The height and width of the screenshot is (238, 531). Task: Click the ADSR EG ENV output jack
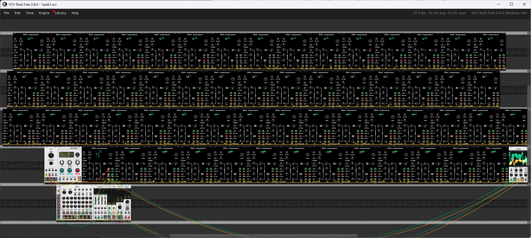[105, 218]
